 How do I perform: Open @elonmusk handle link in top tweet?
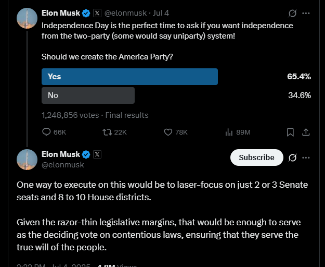click(125, 13)
